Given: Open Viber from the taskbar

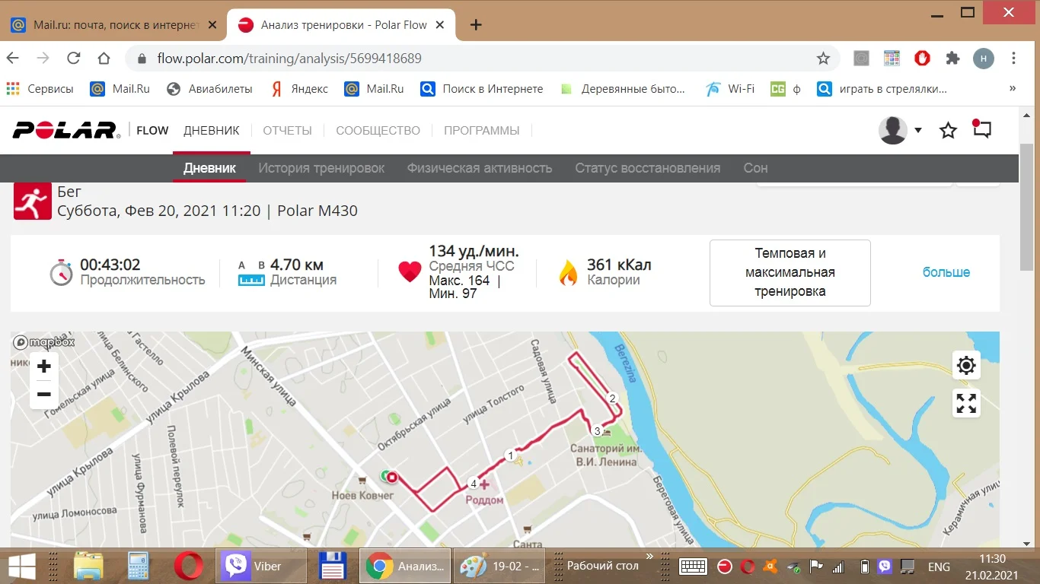Looking at the screenshot, I should click(261, 567).
